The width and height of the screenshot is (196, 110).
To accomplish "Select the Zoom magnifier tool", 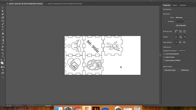I will tap(3, 57).
